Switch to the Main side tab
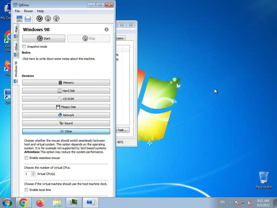Image resolution: width=277 pixels, height=208 pixels. point(16,32)
